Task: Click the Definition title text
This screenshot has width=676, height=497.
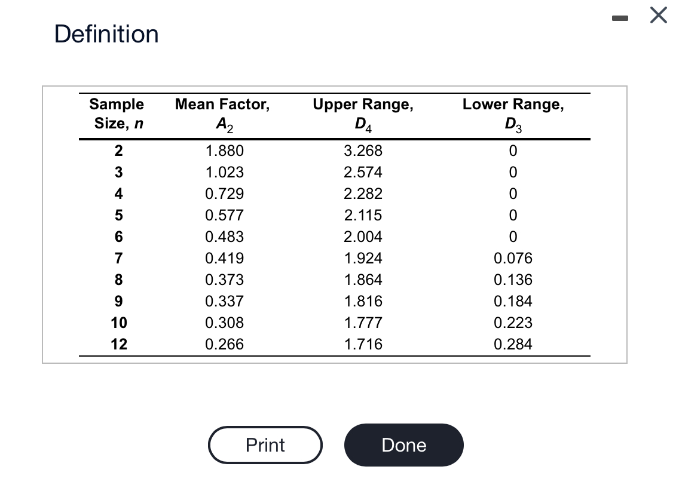Action: point(106,34)
